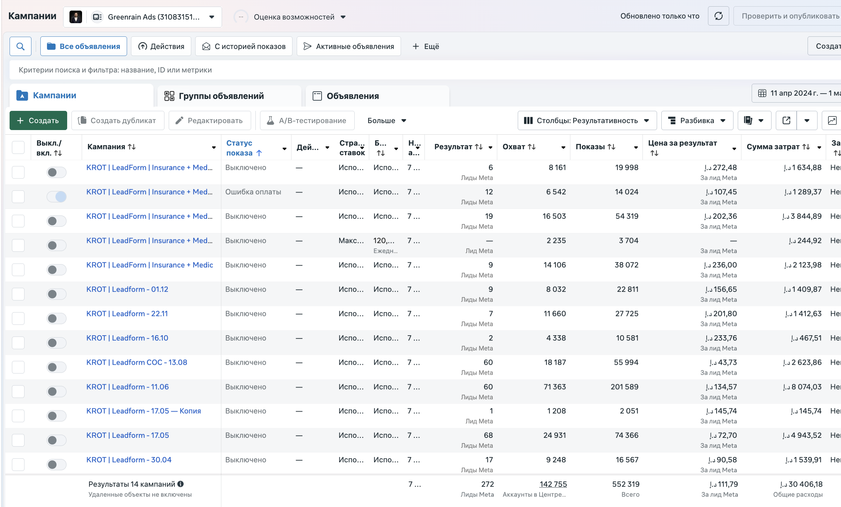
Task: Open KROT | Leadform COC - 13.08 campaign
Action: pyautogui.click(x=137, y=362)
